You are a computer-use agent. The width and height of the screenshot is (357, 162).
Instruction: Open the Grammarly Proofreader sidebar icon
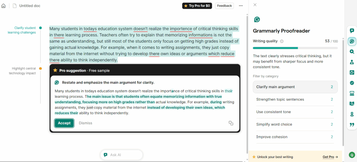(352, 41)
